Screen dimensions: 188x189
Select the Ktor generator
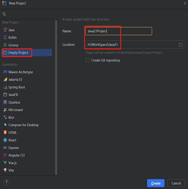click(x=27, y=117)
